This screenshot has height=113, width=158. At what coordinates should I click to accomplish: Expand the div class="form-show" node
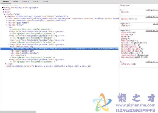coord(7,20)
